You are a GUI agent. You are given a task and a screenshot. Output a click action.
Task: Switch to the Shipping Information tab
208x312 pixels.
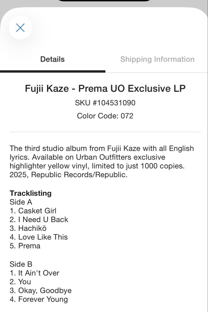pos(158,59)
